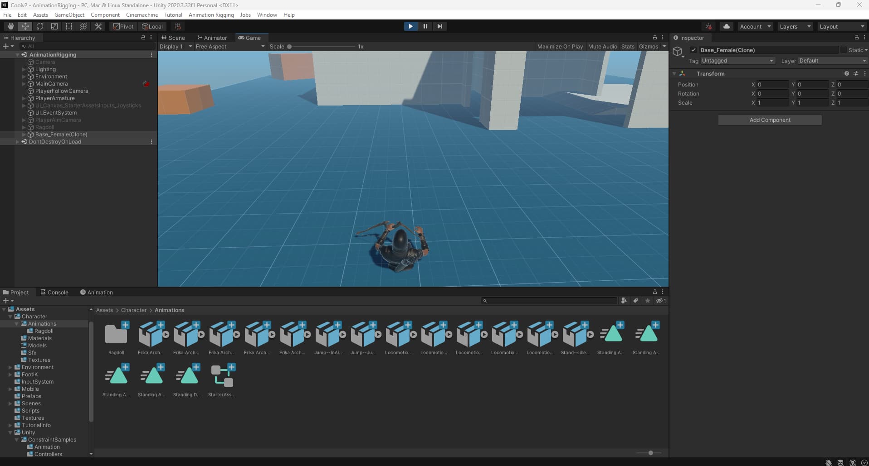Click the Project panel search field
The image size is (869, 466).
[x=549, y=301]
